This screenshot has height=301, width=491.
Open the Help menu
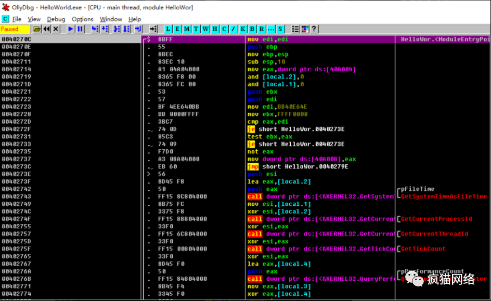[x=135, y=19]
